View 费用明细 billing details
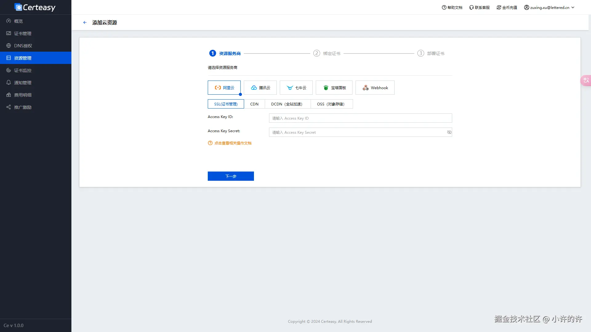591x332 pixels. coord(22,95)
